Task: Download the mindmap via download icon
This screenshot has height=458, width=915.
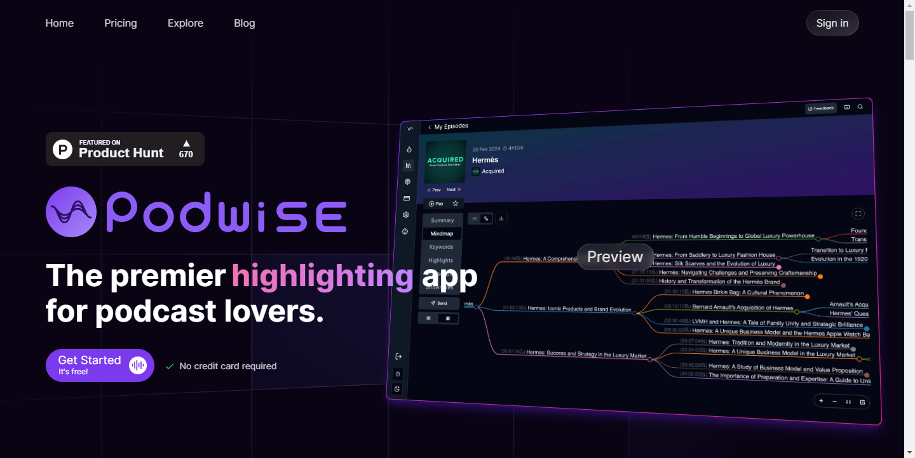Action: point(501,218)
